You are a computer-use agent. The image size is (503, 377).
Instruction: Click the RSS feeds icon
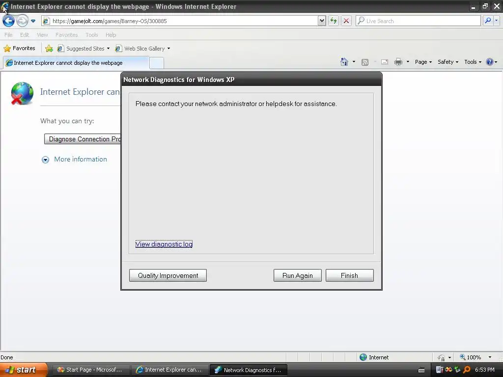[x=365, y=62]
